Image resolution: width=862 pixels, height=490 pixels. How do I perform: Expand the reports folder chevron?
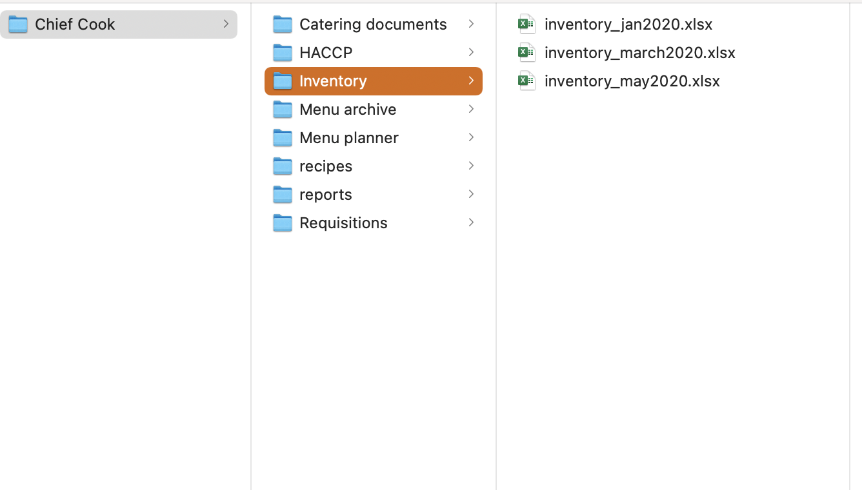471,194
